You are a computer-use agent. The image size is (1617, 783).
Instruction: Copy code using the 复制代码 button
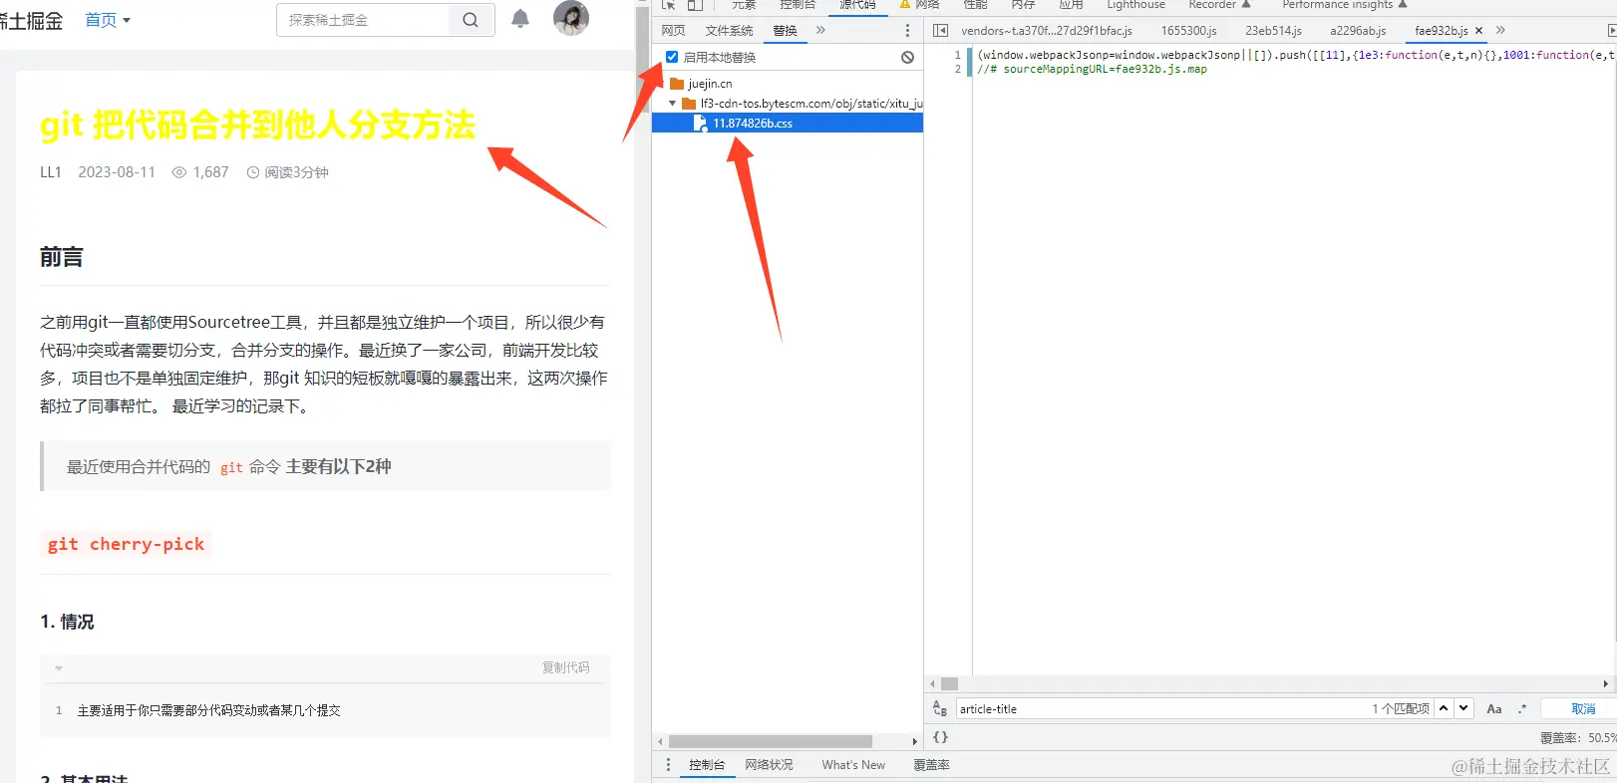coord(565,667)
